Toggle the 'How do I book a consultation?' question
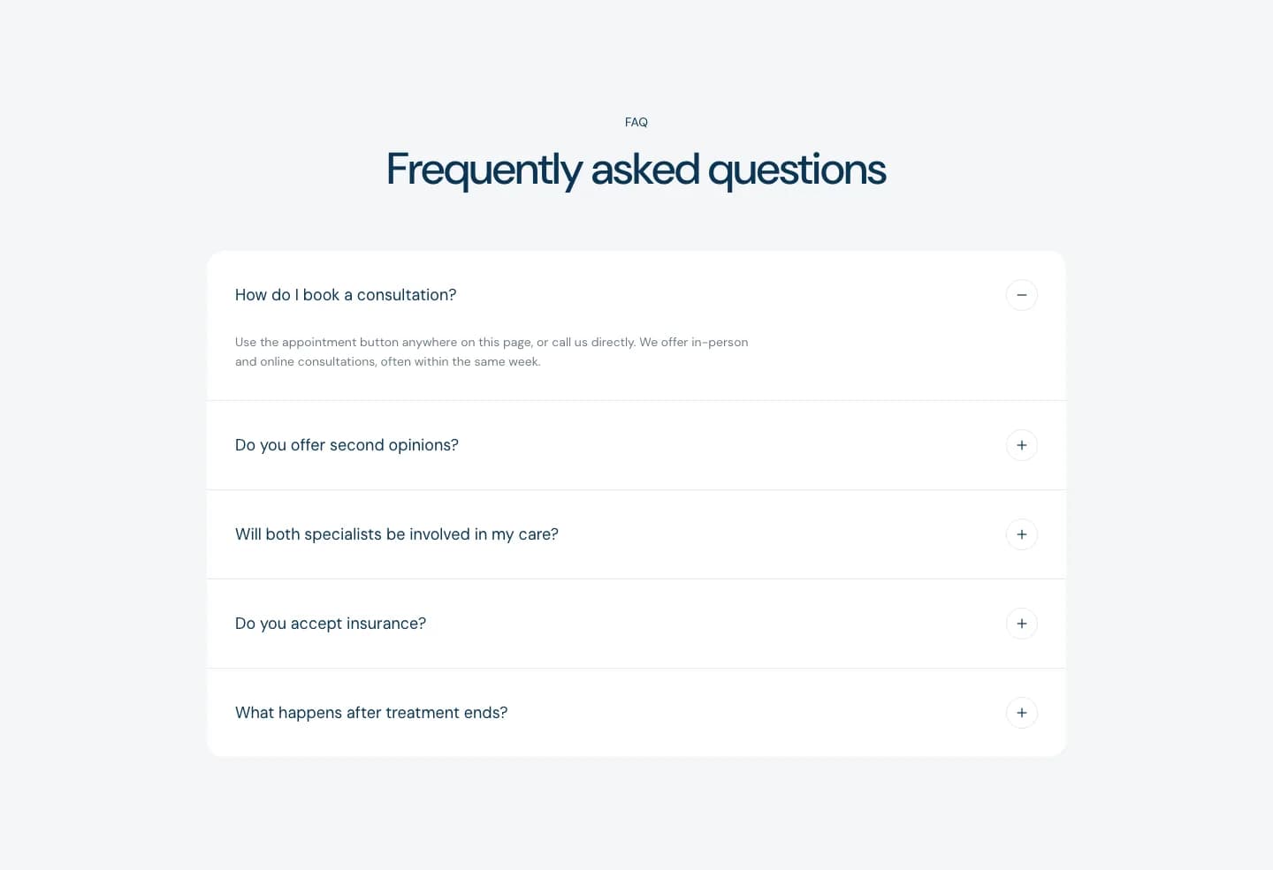The image size is (1273, 870). click(636, 295)
